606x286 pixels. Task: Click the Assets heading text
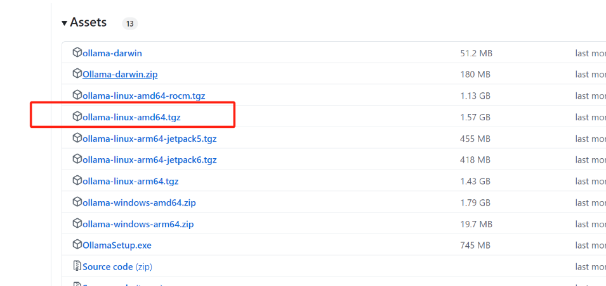click(x=88, y=22)
